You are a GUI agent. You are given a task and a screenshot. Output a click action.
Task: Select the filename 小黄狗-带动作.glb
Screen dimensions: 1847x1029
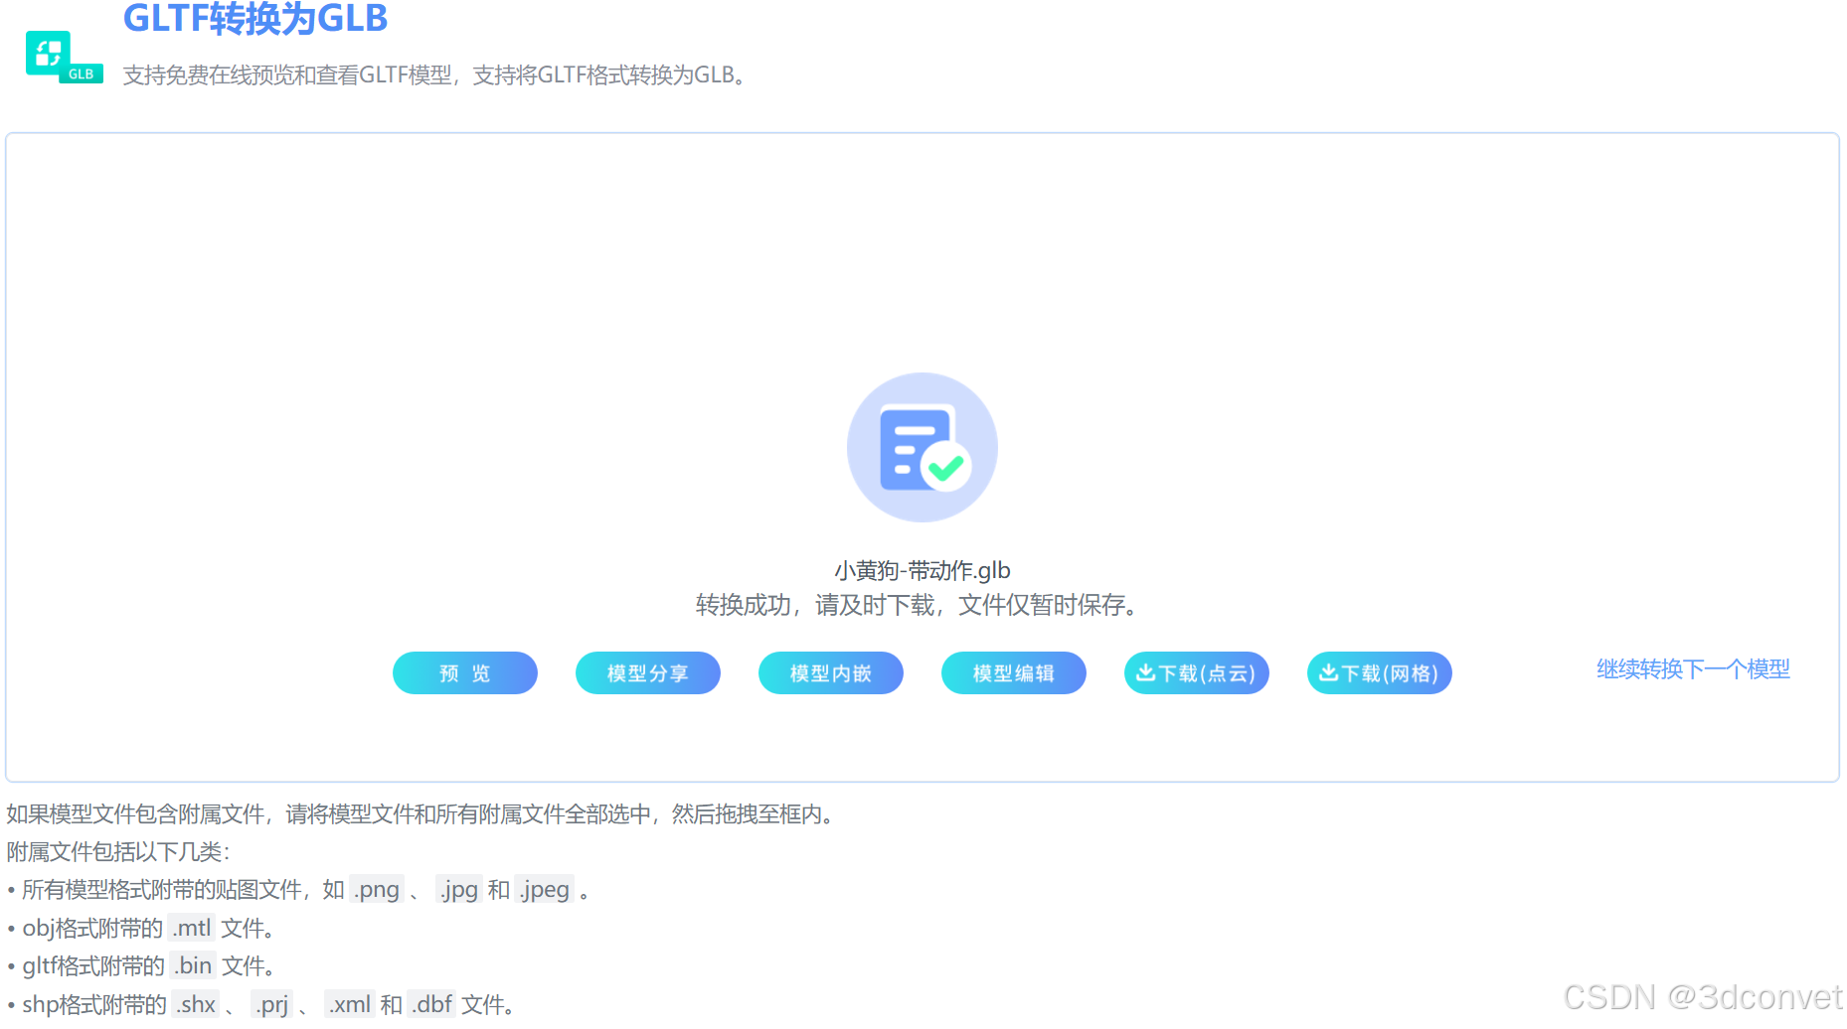click(x=922, y=570)
